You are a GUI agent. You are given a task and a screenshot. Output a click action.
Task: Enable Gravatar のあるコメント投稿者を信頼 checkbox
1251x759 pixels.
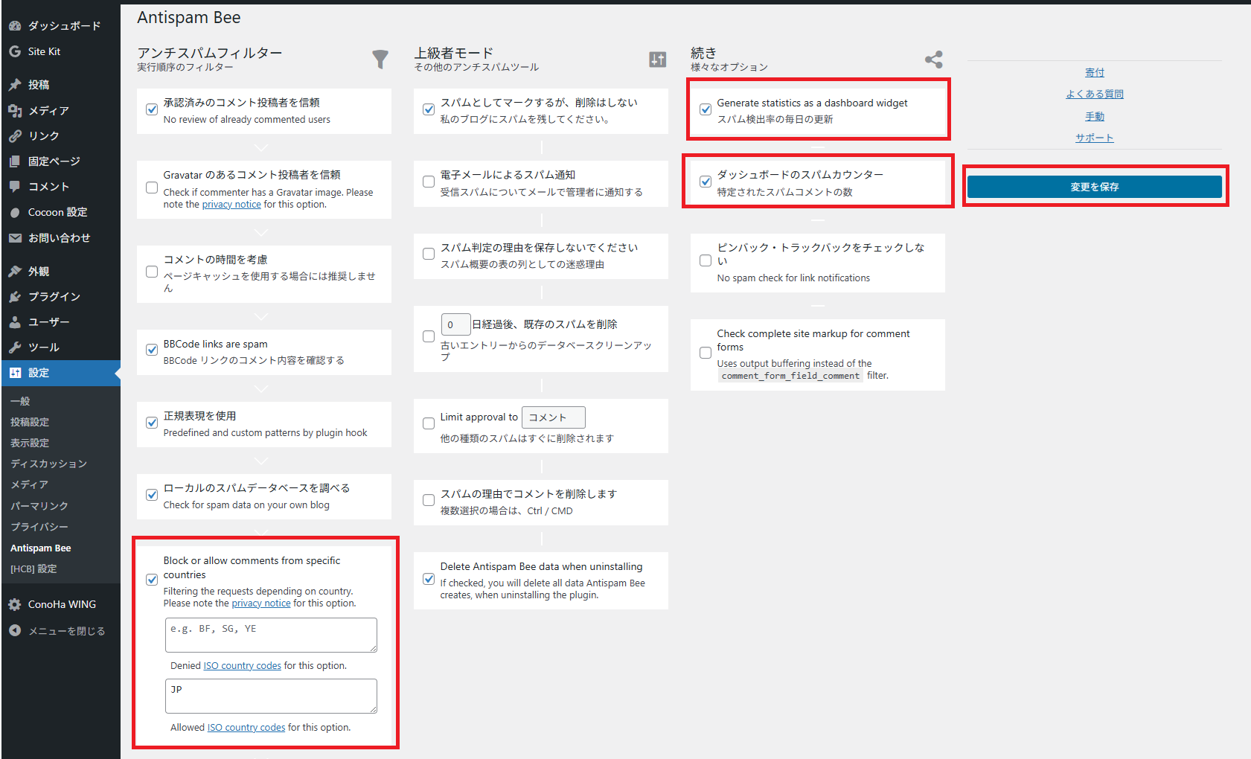[152, 188]
